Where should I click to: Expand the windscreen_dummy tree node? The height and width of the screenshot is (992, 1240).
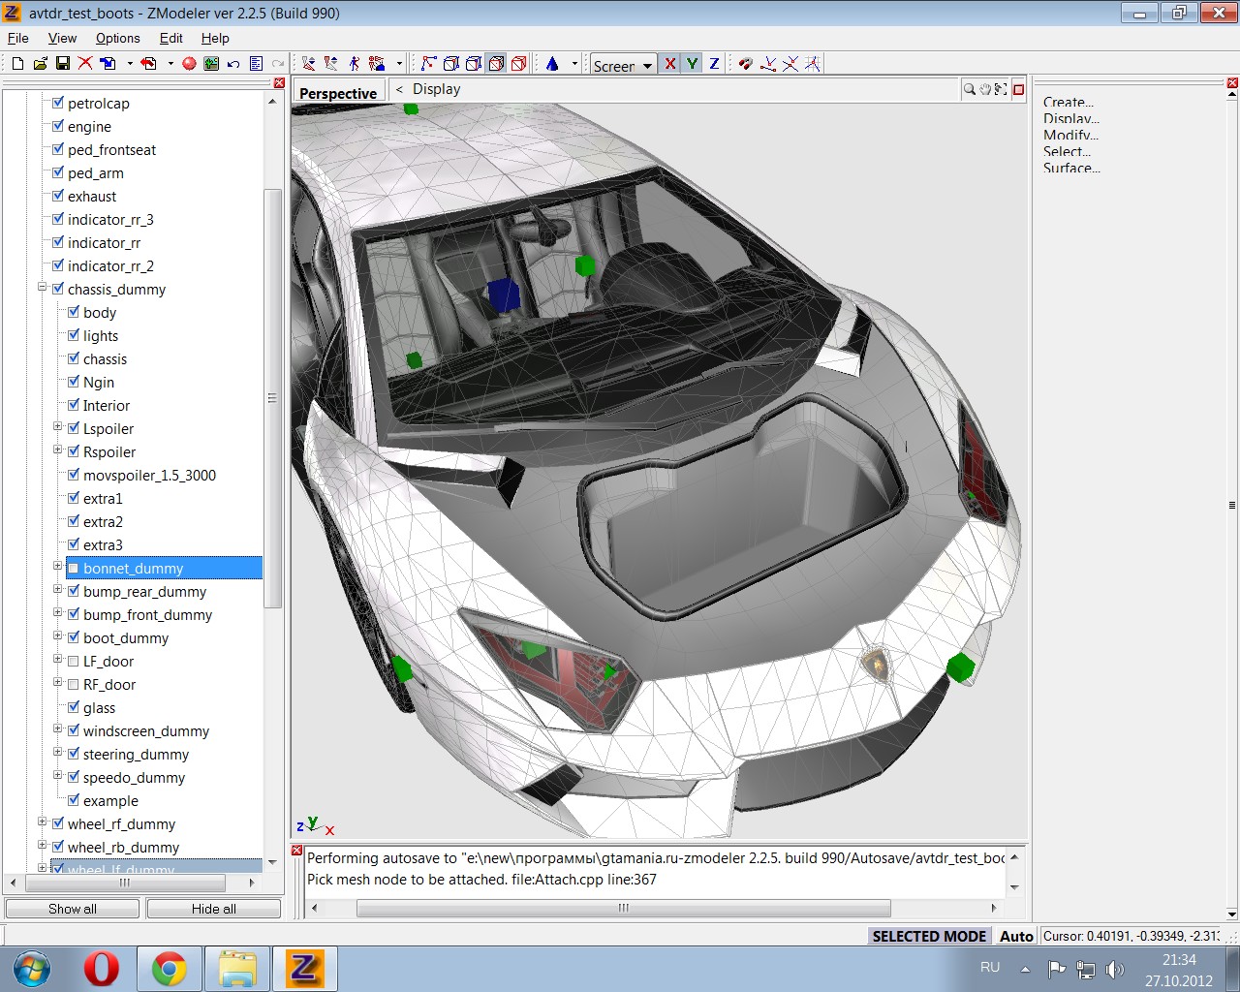57,729
